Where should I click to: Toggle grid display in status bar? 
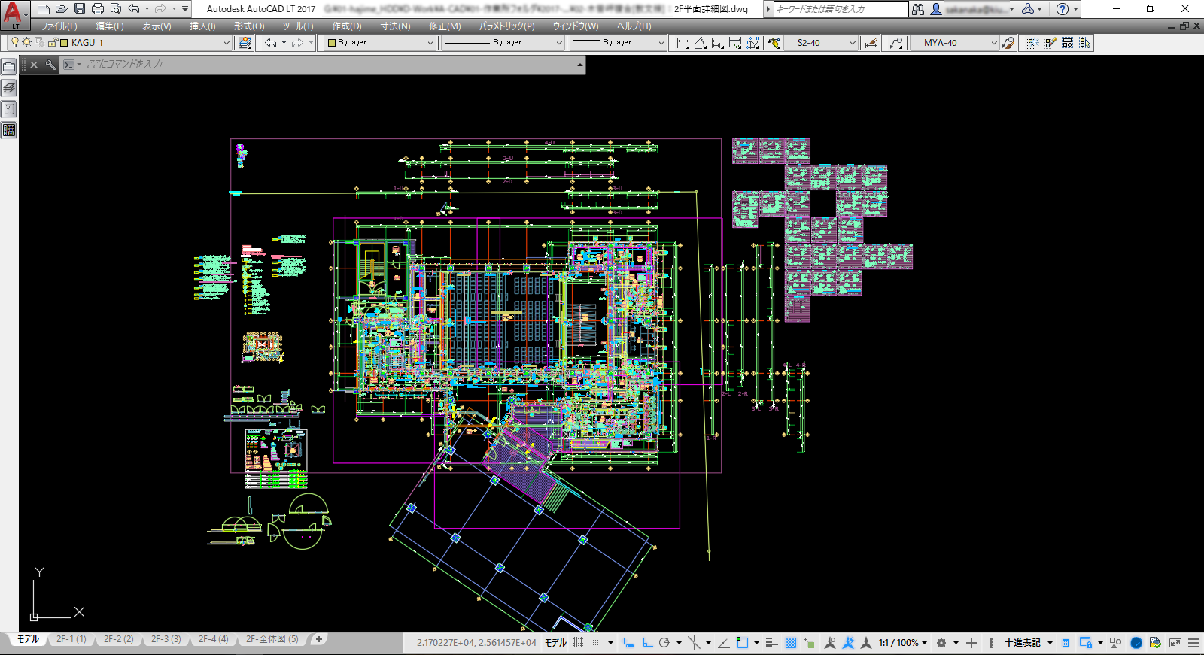tap(578, 643)
